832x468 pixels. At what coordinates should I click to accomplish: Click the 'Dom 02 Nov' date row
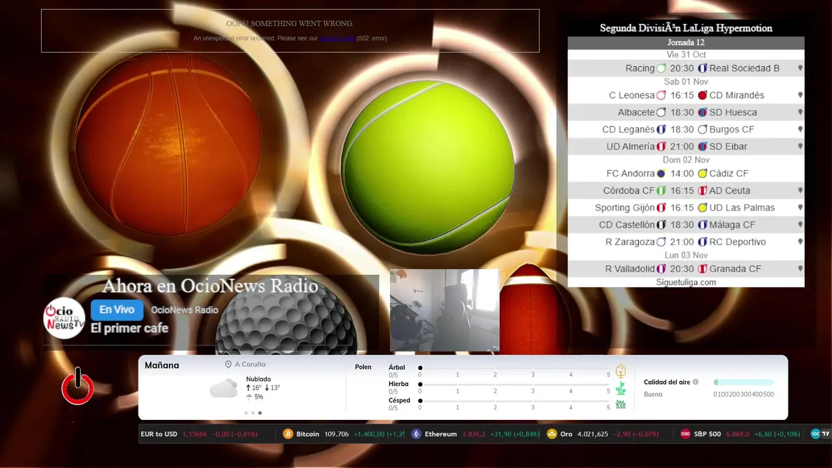[686, 160]
